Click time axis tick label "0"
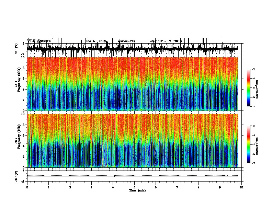 (x=27, y=187)
